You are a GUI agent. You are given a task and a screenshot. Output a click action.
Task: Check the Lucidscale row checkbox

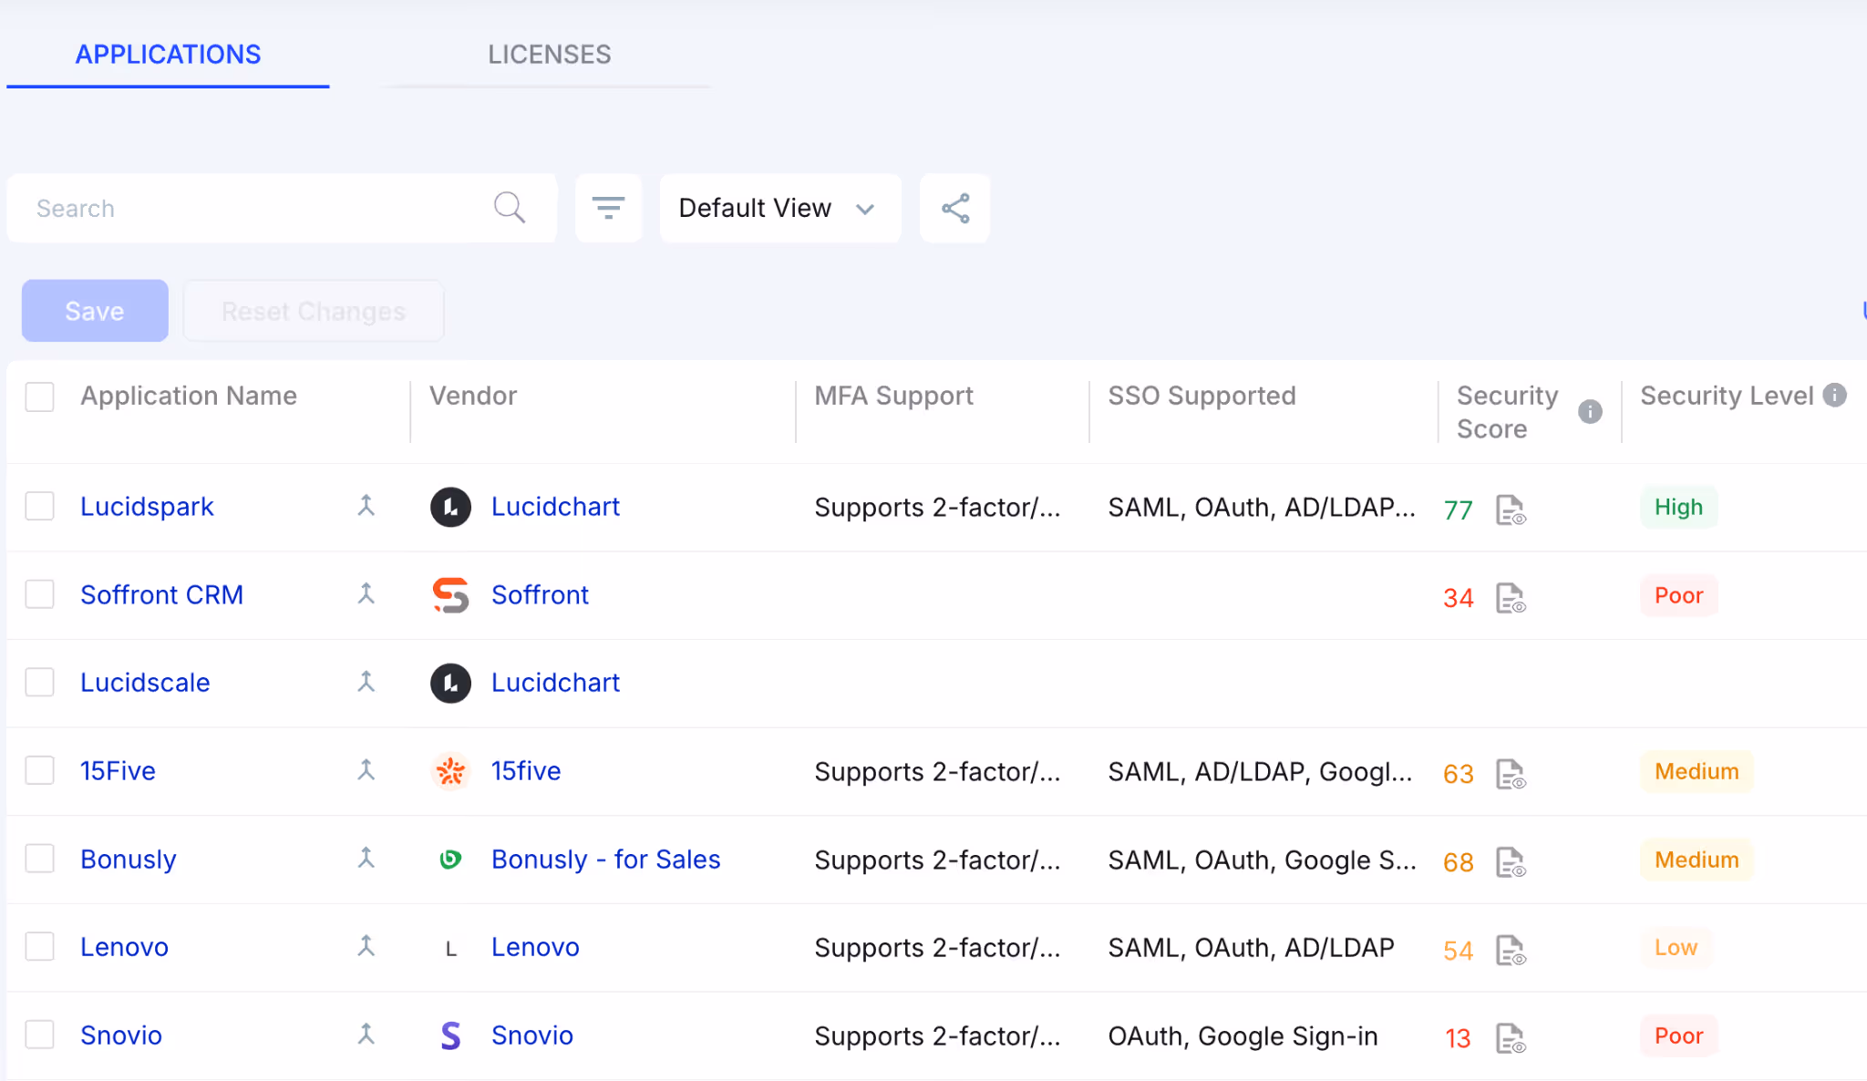click(x=39, y=682)
